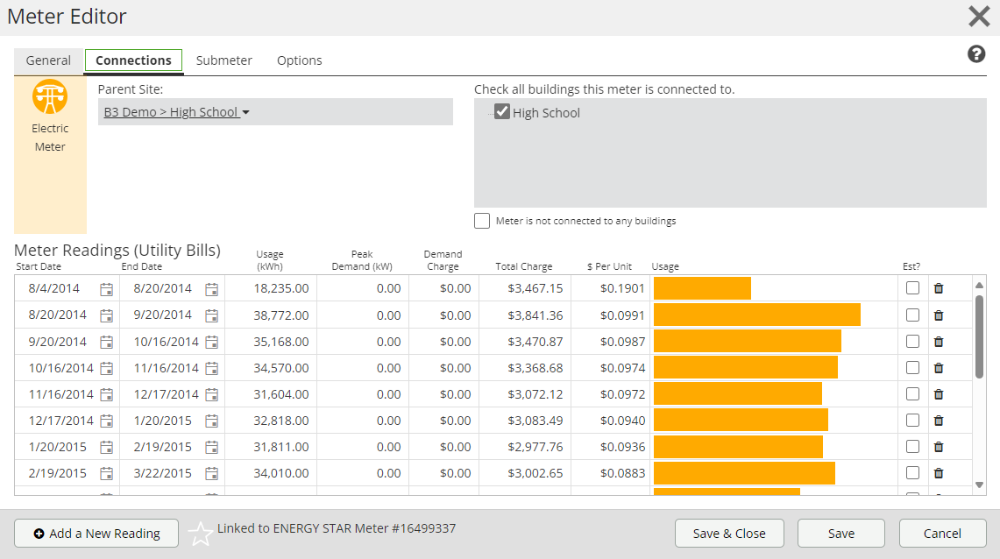
Task: Click the ENERGY STAR link star icon
Action: 201,534
